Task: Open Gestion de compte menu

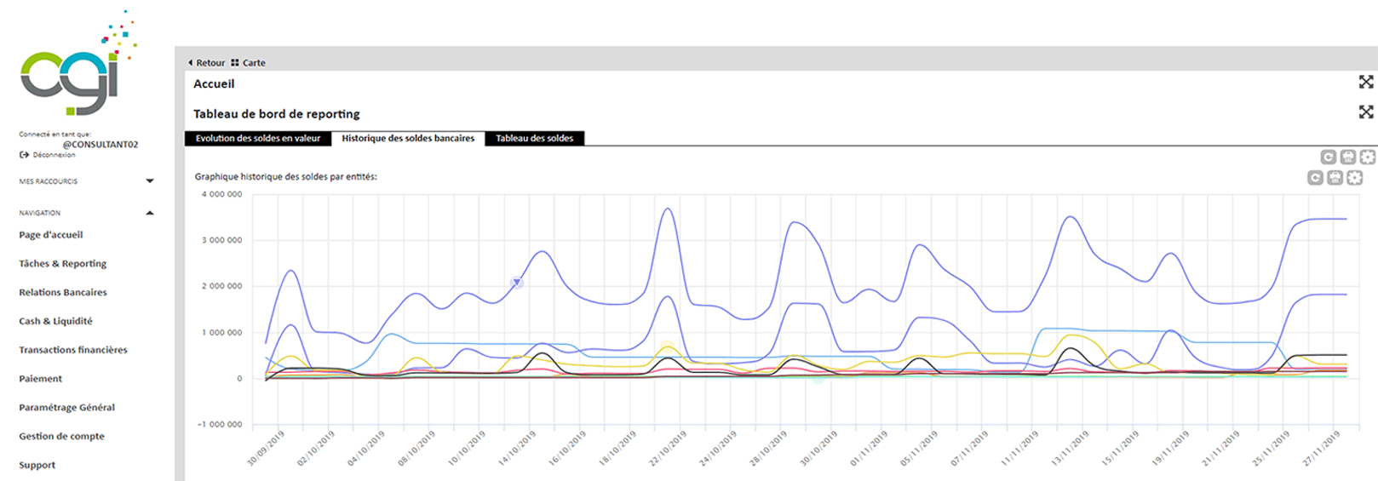Action: (62, 436)
